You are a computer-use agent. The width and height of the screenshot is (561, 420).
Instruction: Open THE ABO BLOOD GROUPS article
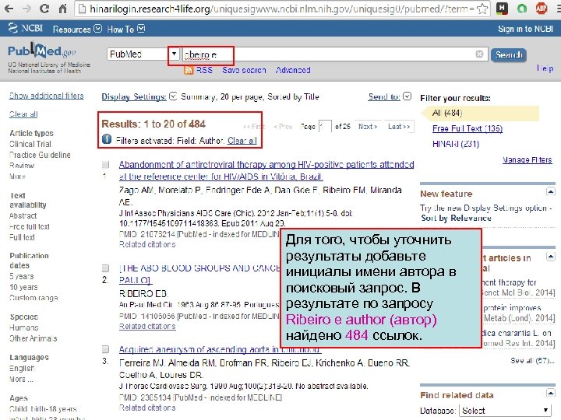tap(199, 274)
